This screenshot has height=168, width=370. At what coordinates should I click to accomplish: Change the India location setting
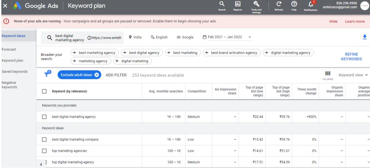pos(135,37)
